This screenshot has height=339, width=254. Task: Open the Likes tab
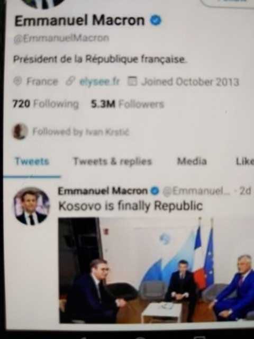point(244,161)
